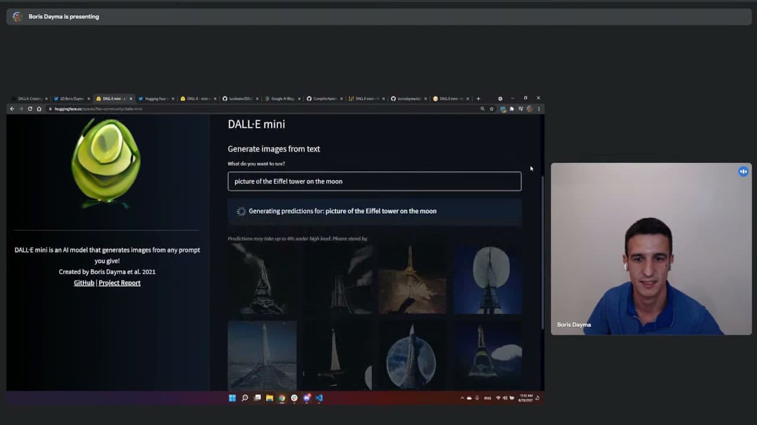This screenshot has width=757, height=425.
Task: Open bottom-row image of tower inside round moon
Action: pyautogui.click(x=412, y=355)
